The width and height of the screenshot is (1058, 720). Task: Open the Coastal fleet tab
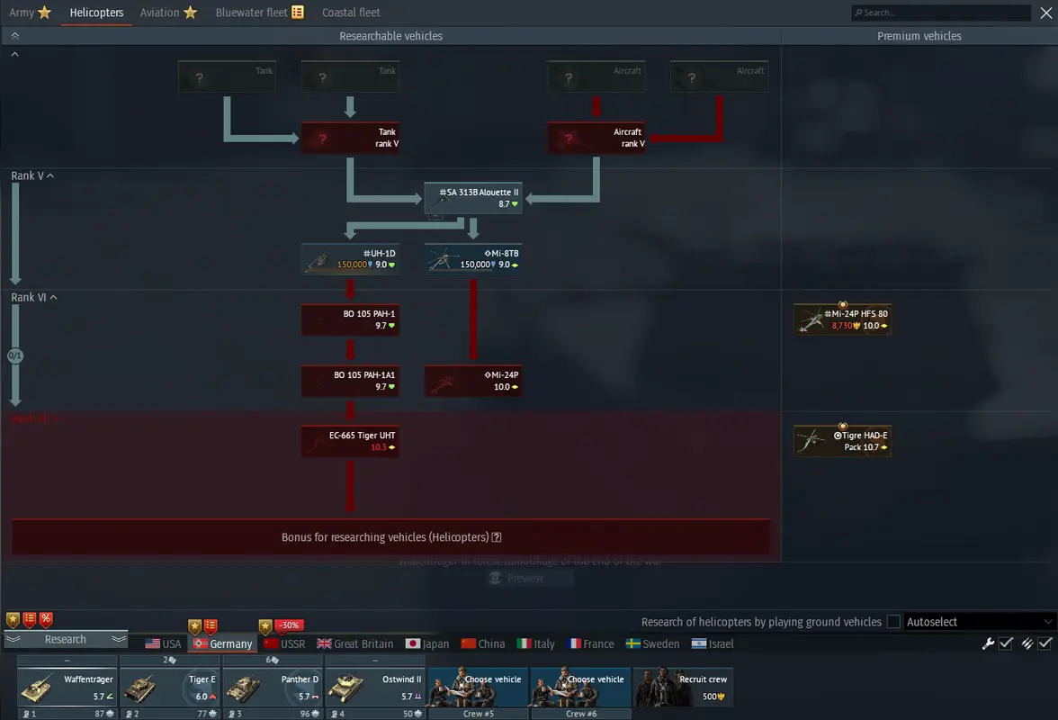[351, 12]
